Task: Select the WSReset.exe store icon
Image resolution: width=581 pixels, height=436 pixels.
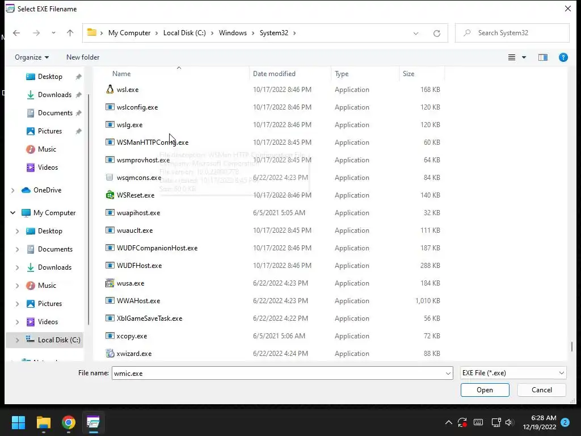Action: pyautogui.click(x=110, y=195)
